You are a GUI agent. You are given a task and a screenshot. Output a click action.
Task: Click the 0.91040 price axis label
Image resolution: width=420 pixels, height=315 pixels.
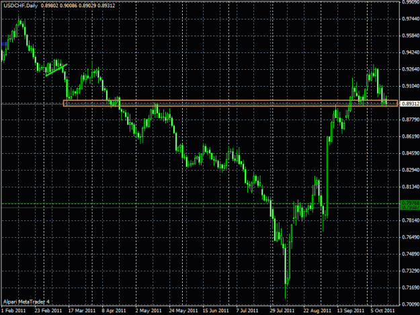[x=411, y=86]
